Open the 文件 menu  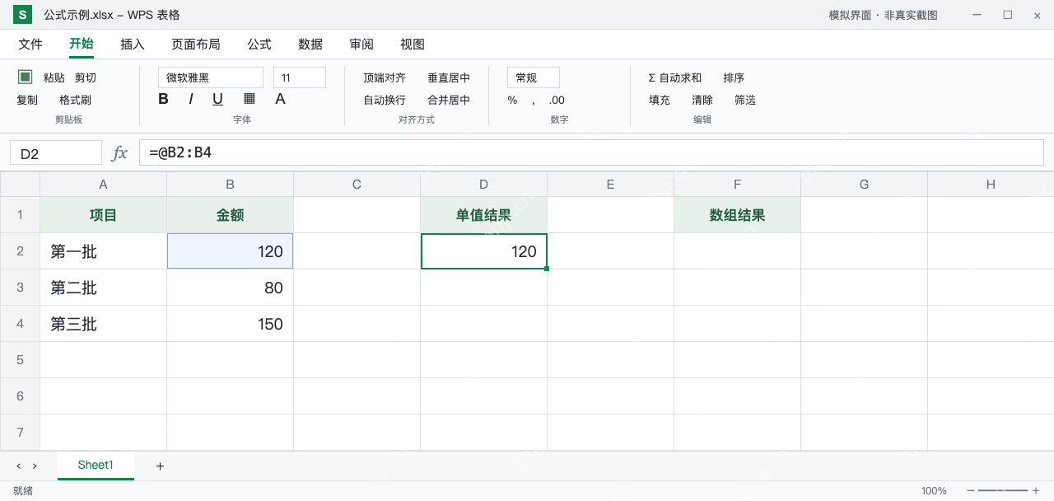30,44
